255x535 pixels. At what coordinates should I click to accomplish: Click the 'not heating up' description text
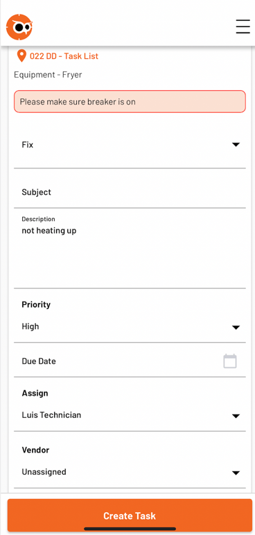point(49,231)
